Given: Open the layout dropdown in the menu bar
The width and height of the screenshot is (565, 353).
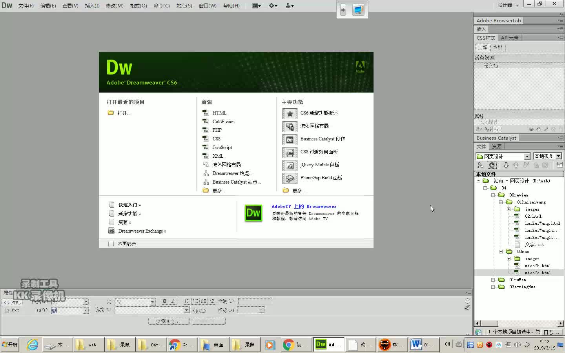Looking at the screenshot, I should coord(256,5).
